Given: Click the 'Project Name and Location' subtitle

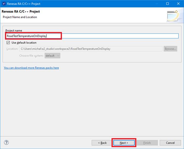Looking at the screenshot, I should (20, 17).
